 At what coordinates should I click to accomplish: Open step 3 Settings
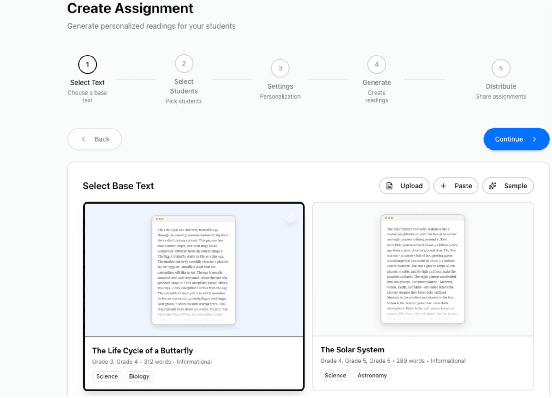pyautogui.click(x=280, y=68)
